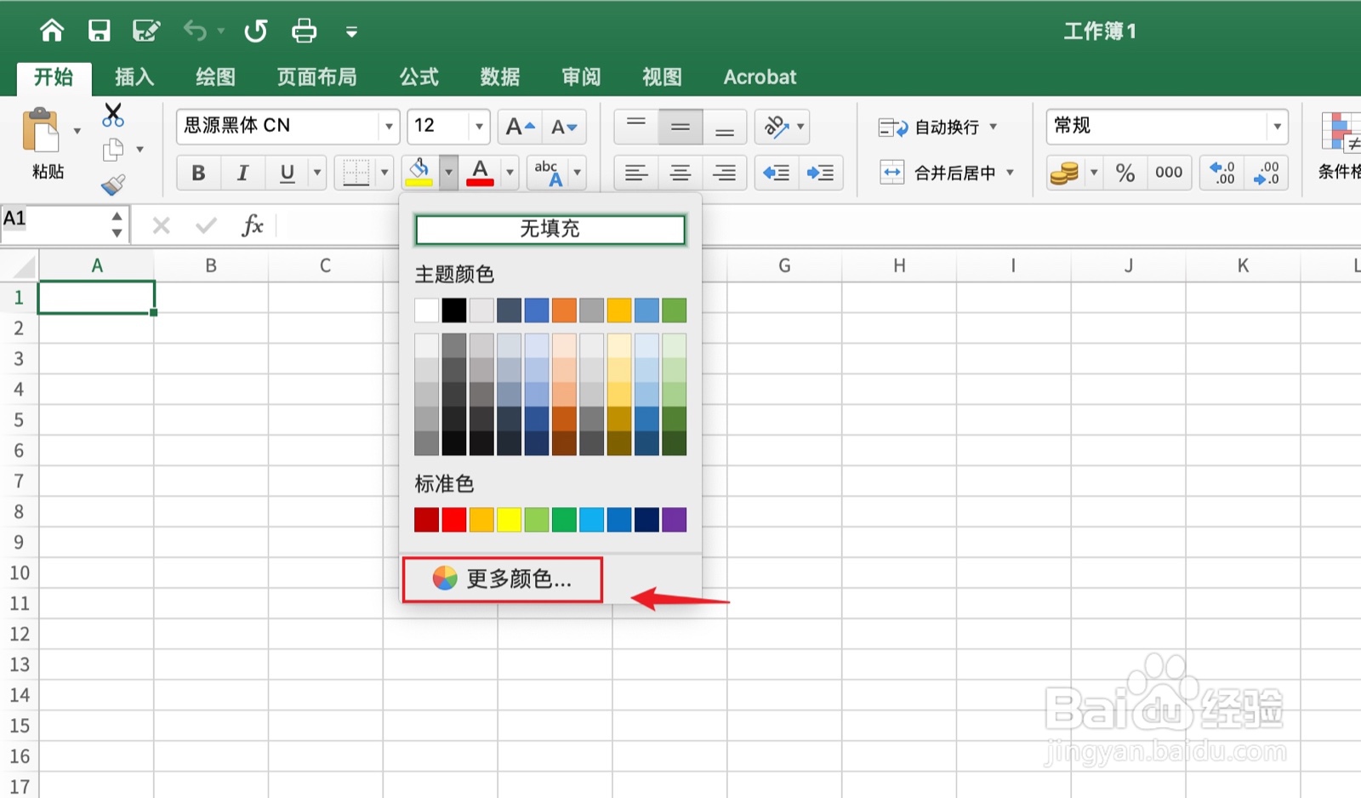
Task: Click the text orientation icon
Action: [776, 127]
